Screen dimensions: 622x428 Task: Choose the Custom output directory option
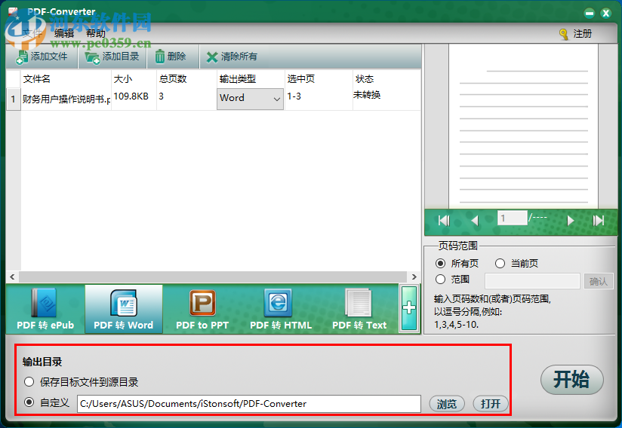pyautogui.click(x=29, y=402)
